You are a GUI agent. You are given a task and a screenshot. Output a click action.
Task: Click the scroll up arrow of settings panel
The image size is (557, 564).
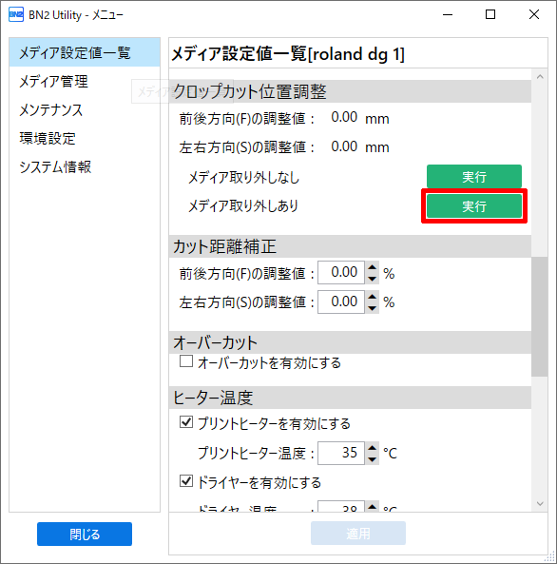(x=540, y=77)
